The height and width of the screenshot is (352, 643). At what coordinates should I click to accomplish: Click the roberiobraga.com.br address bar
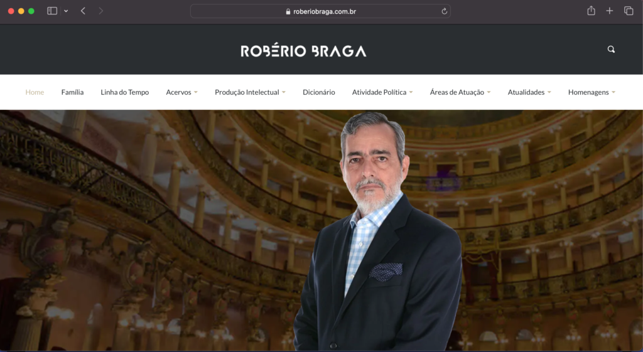(320, 11)
